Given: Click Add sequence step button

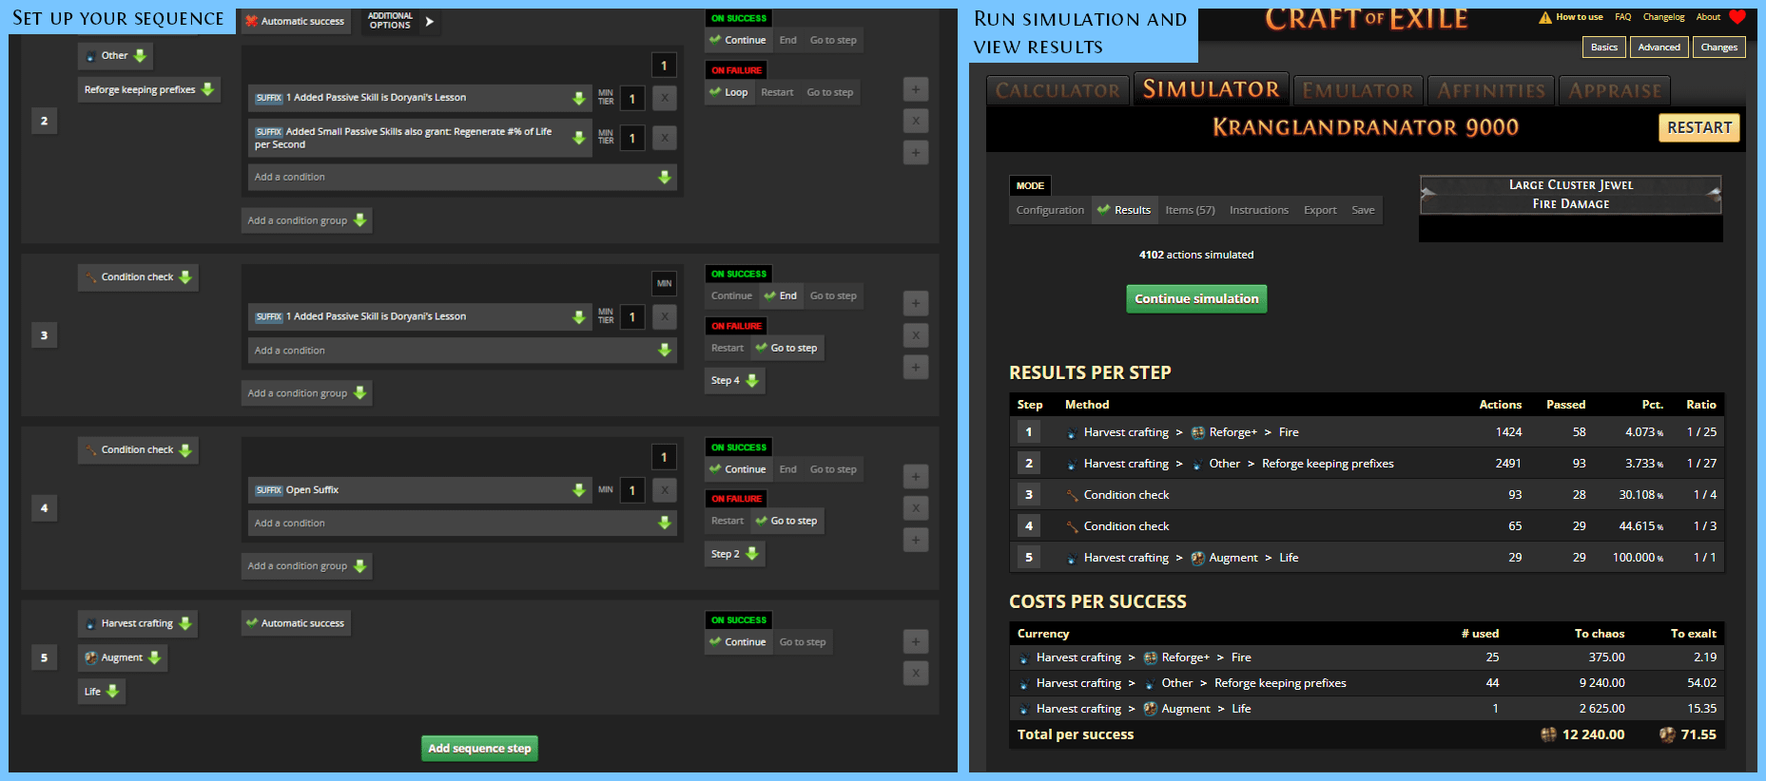Looking at the screenshot, I should coord(479,749).
